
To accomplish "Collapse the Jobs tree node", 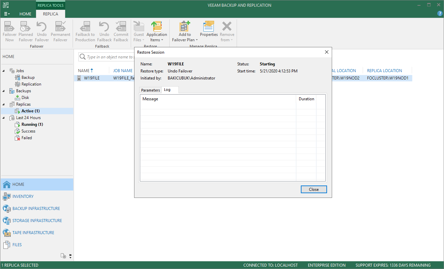I will [4, 71].
